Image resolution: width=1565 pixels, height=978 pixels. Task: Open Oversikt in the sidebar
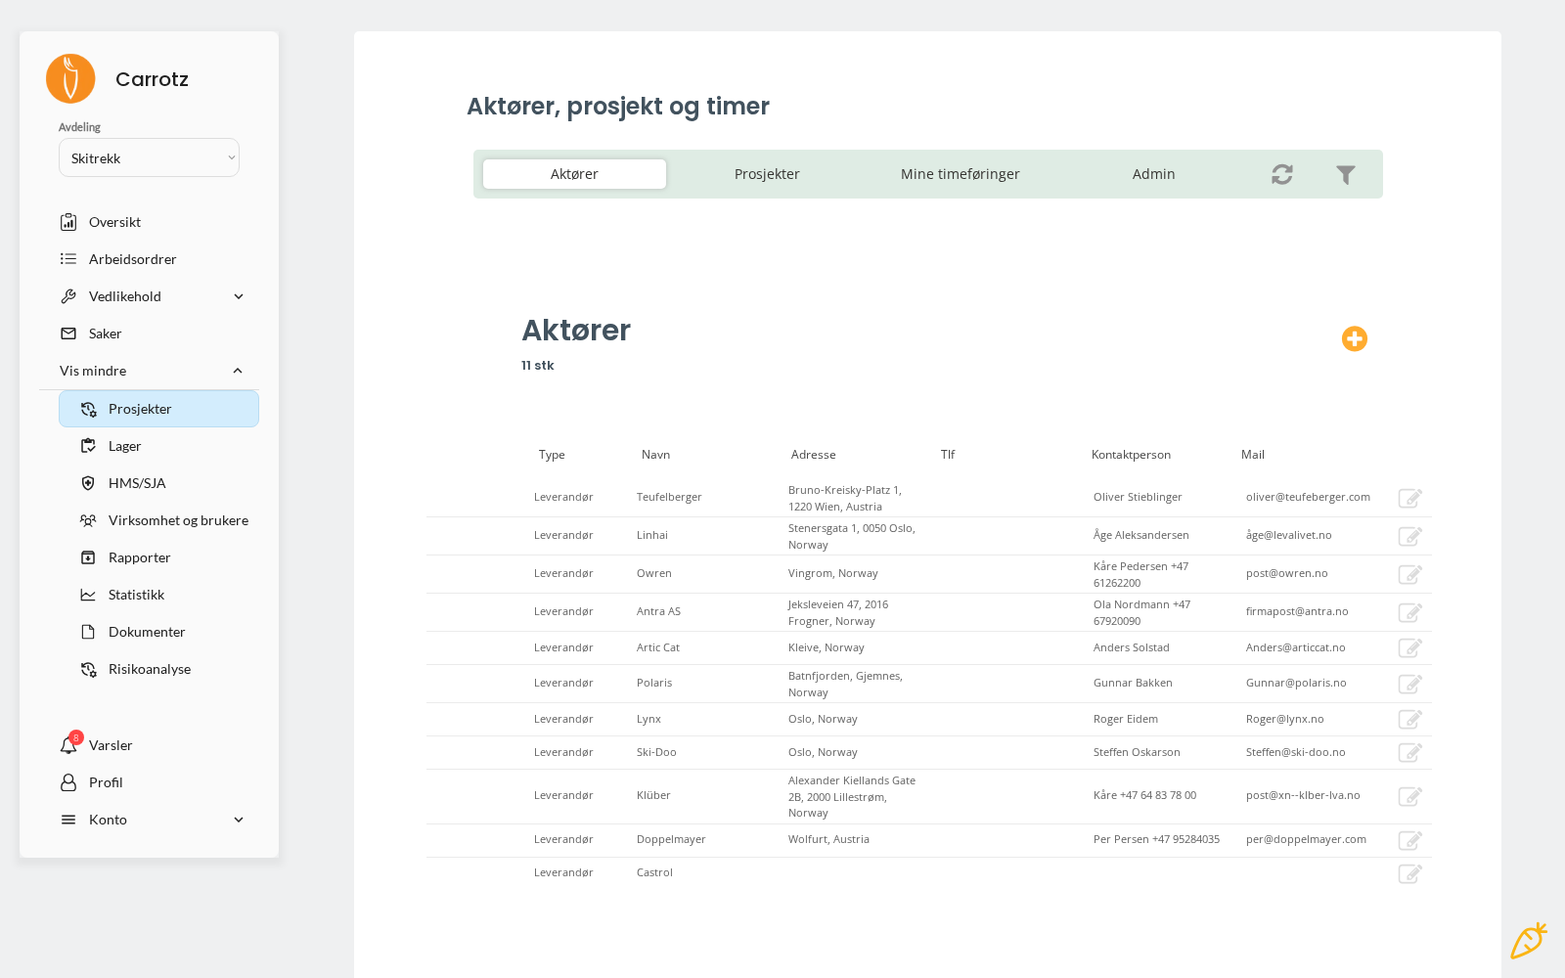point(114,222)
